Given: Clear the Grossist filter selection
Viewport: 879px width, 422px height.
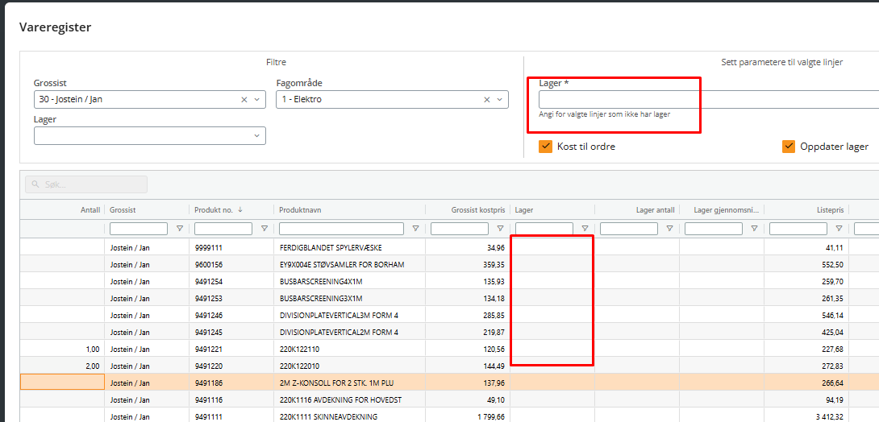Looking at the screenshot, I should 244,100.
